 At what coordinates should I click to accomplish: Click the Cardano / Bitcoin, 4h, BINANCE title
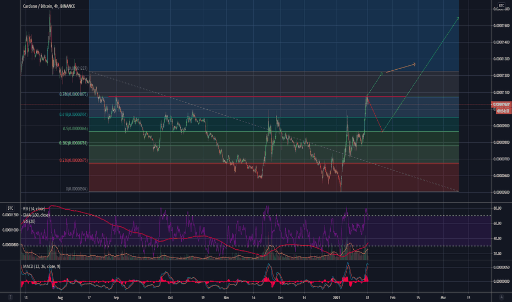coord(49,6)
